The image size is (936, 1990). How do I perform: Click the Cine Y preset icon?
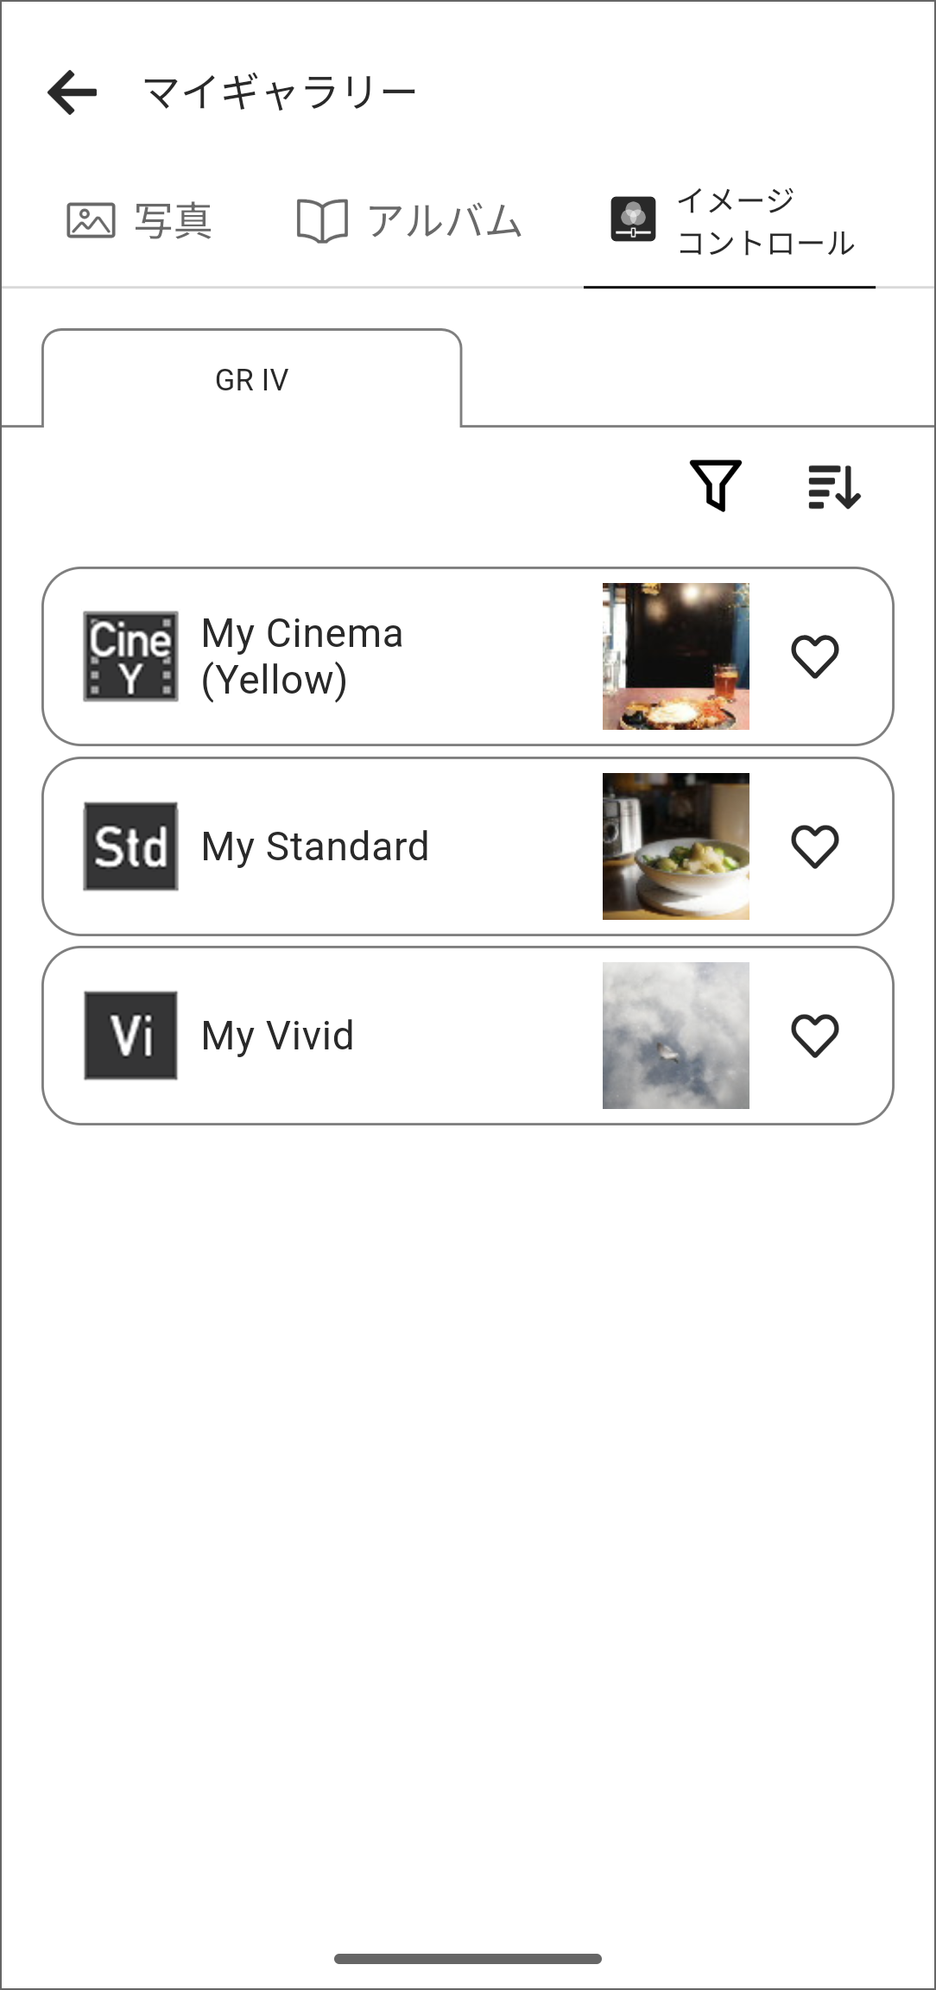coord(130,656)
